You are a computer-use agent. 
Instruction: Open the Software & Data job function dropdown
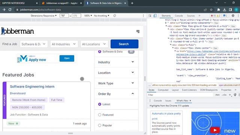click(x=34, y=44)
